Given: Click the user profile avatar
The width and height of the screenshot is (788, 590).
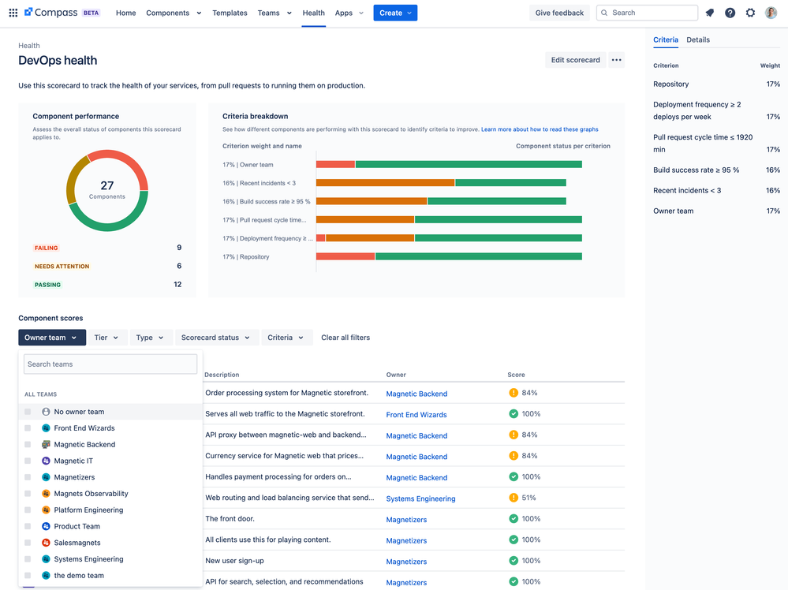Looking at the screenshot, I should [x=771, y=13].
